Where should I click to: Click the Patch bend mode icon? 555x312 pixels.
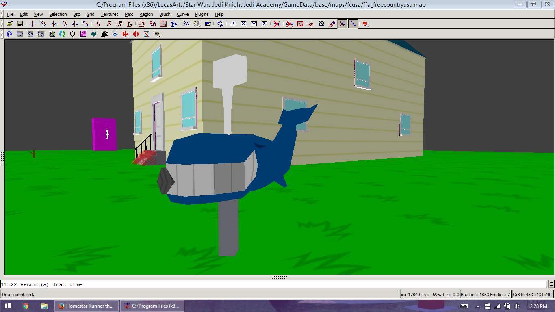321,24
